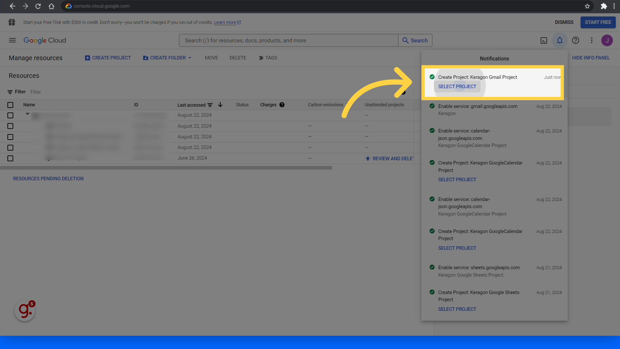Click Review and Delete for June 26 row
The width and height of the screenshot is (620, 349).
pyautogui.click(x=390, y=159)
